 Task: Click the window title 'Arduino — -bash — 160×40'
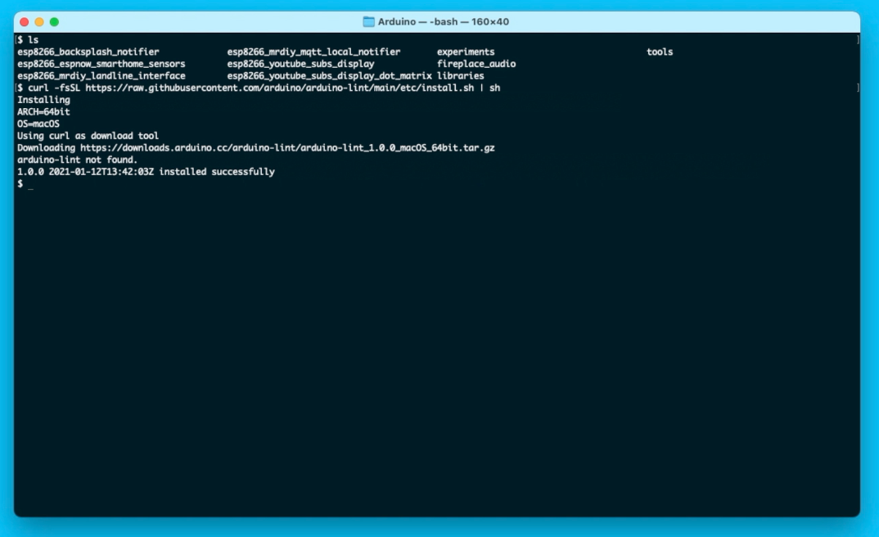tap(443, 22)
